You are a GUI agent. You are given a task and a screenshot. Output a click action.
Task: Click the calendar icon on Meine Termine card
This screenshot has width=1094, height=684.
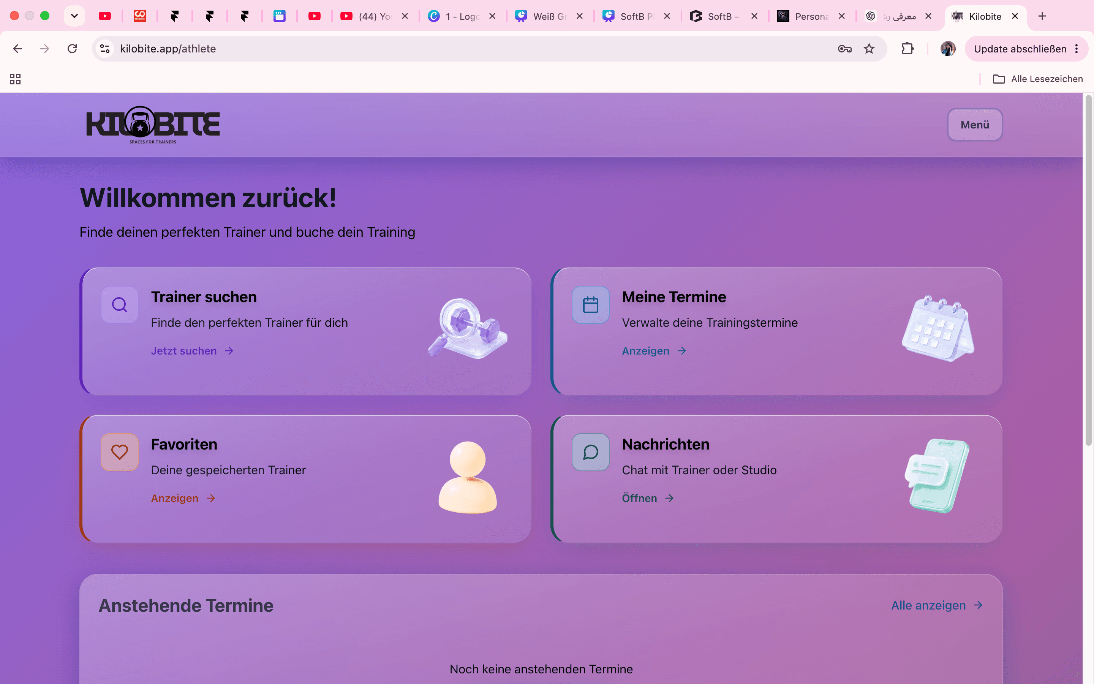click(590, 304)
